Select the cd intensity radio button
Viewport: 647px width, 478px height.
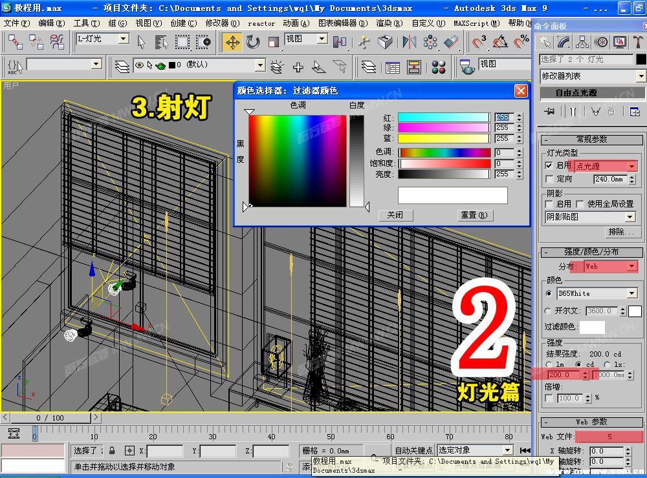tap(579, 364)
